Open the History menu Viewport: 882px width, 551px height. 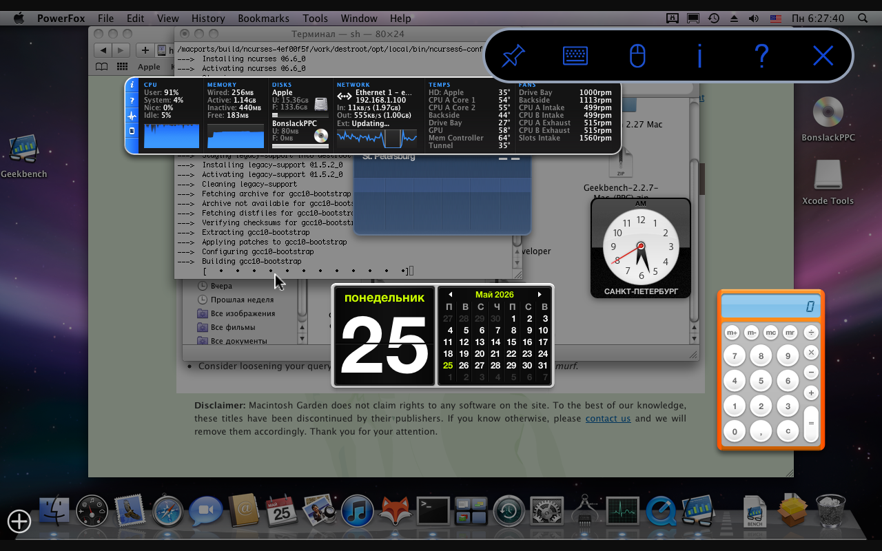pyautogui.click(x=208, y=19)
